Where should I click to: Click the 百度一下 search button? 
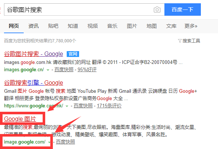(x=183, y=9)
